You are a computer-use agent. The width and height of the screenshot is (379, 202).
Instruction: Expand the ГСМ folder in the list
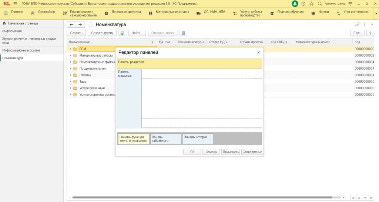[70, 49]
